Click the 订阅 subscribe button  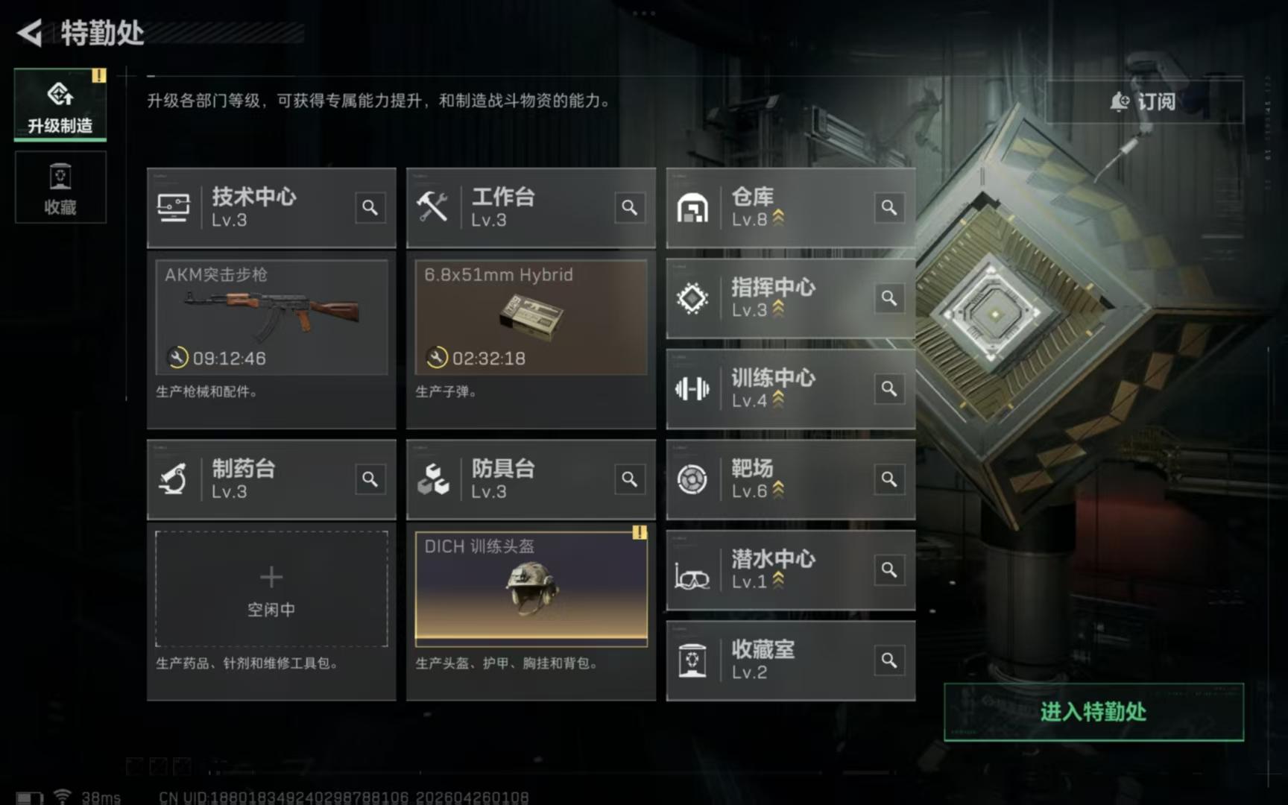1144,101
